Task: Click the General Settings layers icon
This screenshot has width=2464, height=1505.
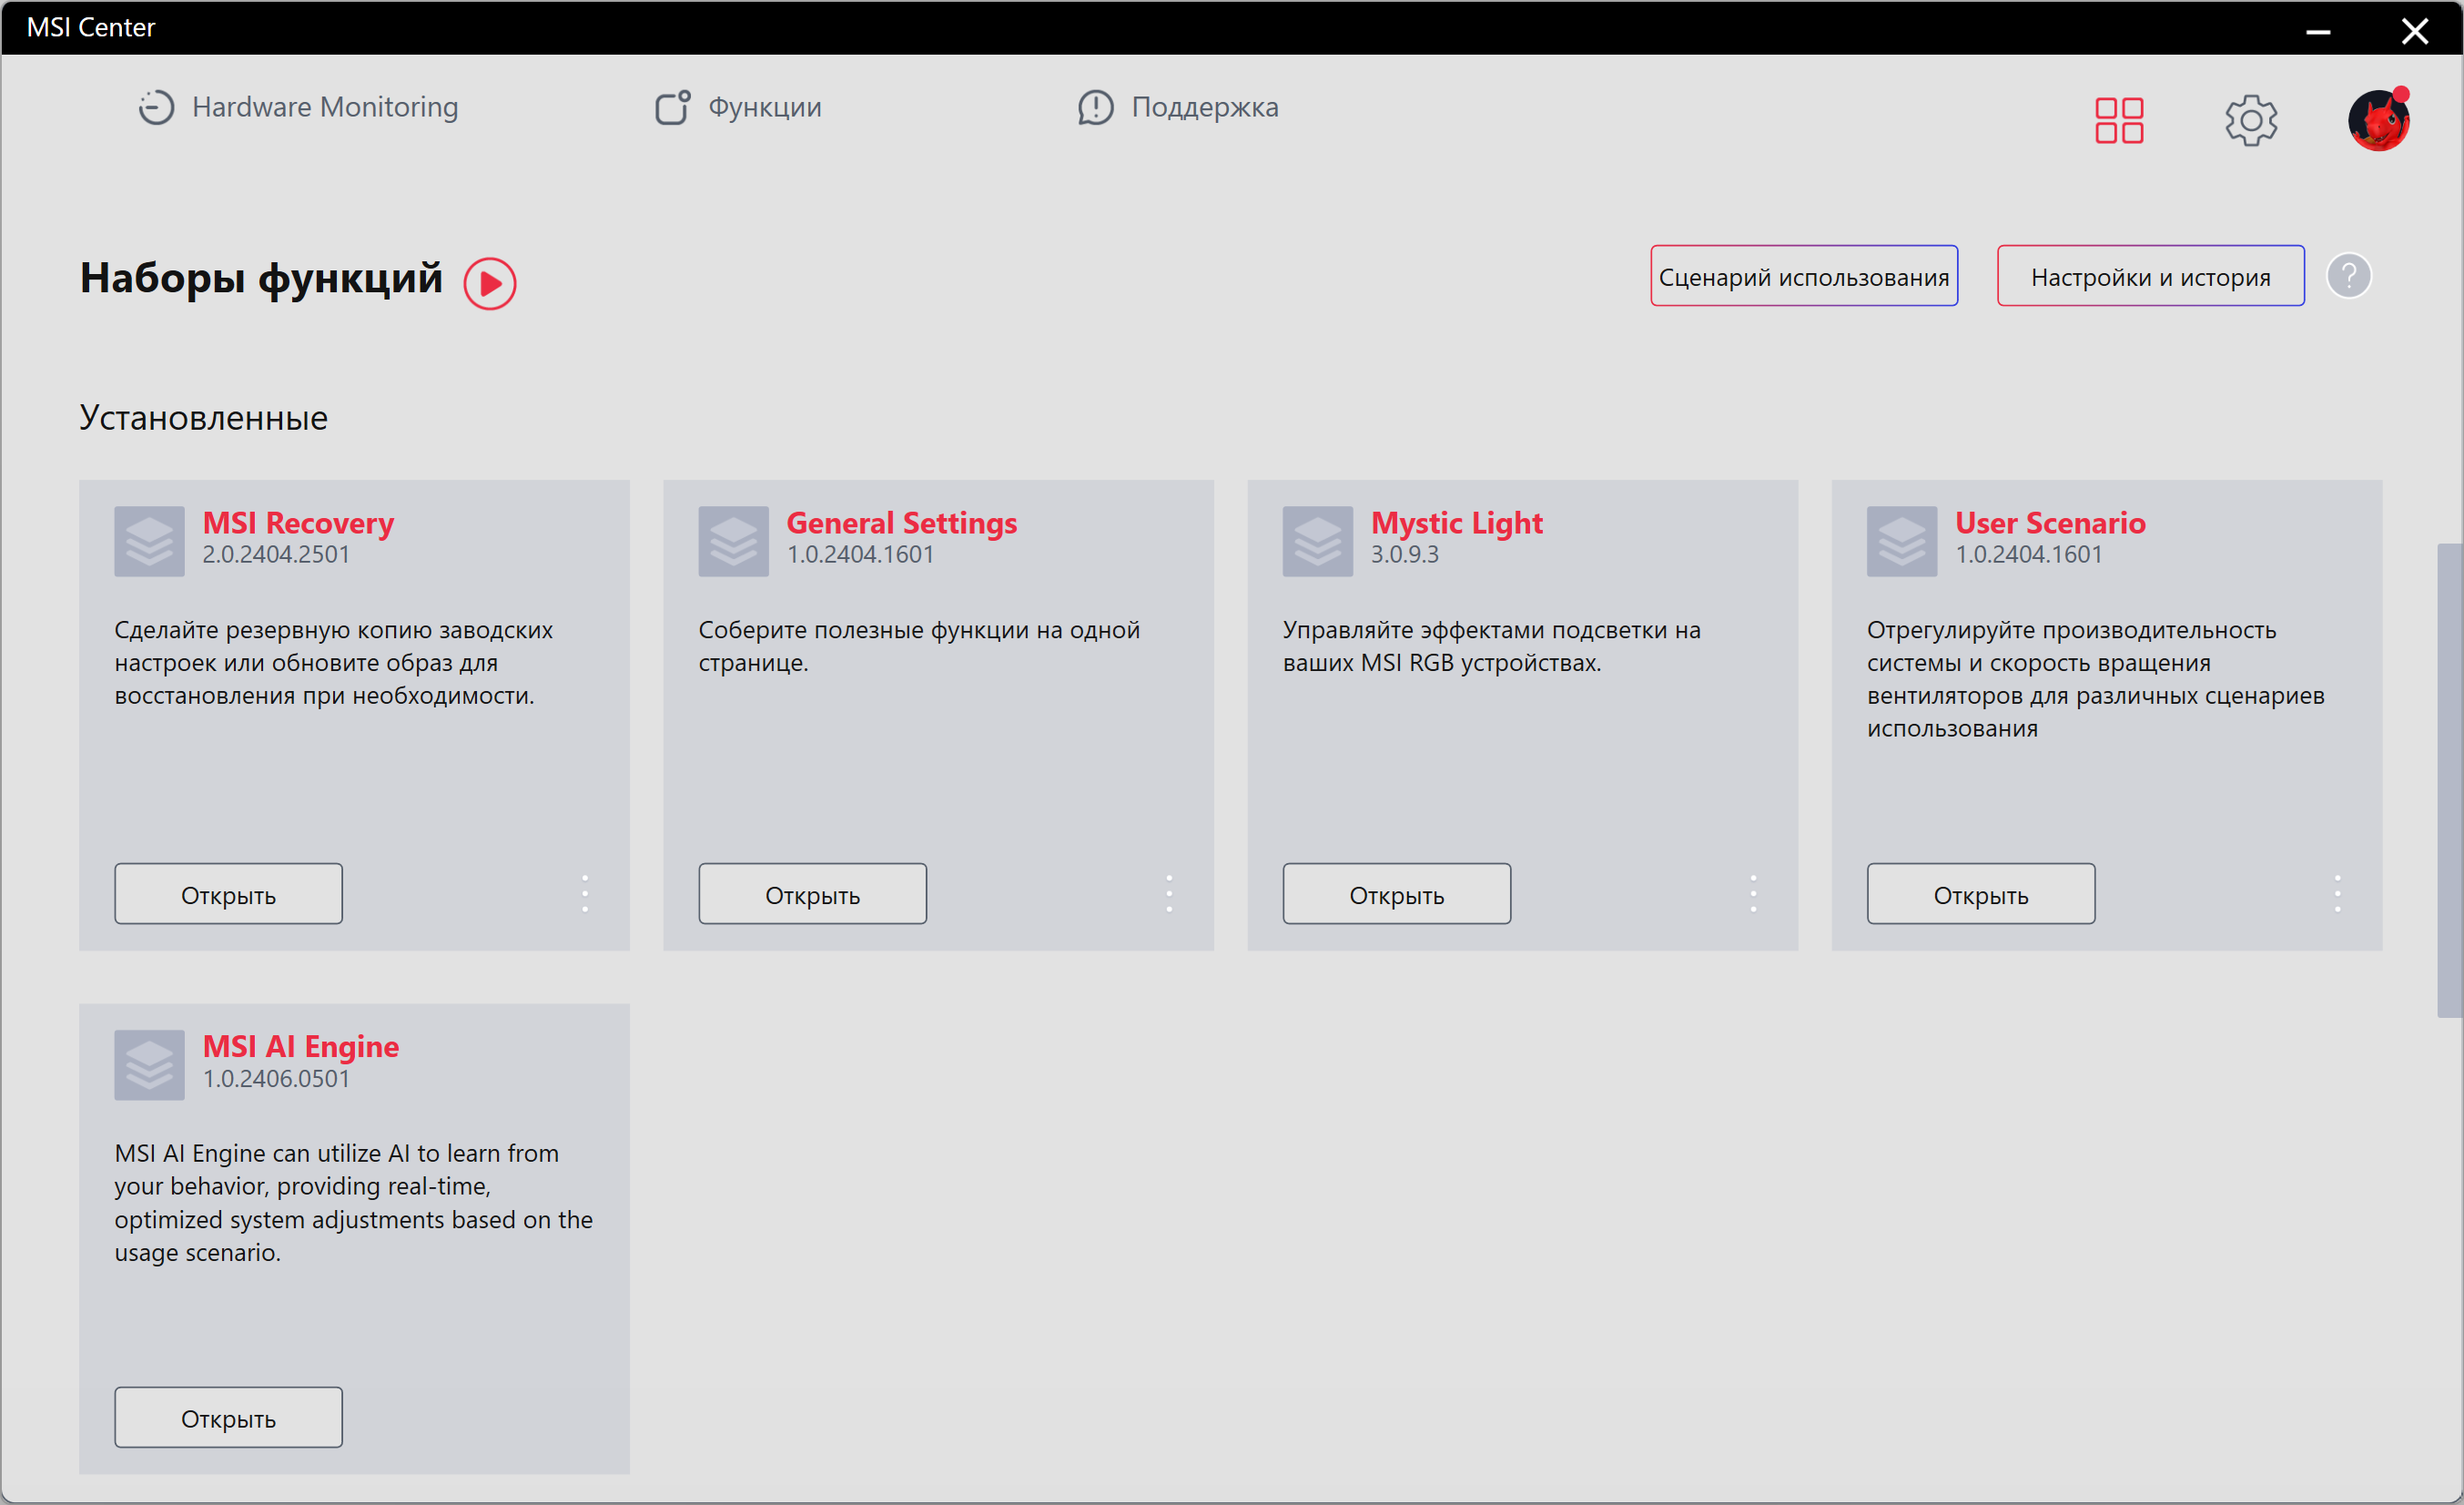Action: 733,541
